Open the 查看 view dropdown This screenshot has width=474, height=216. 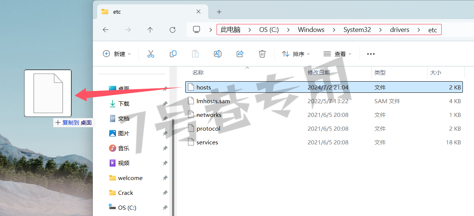[337, 54]
